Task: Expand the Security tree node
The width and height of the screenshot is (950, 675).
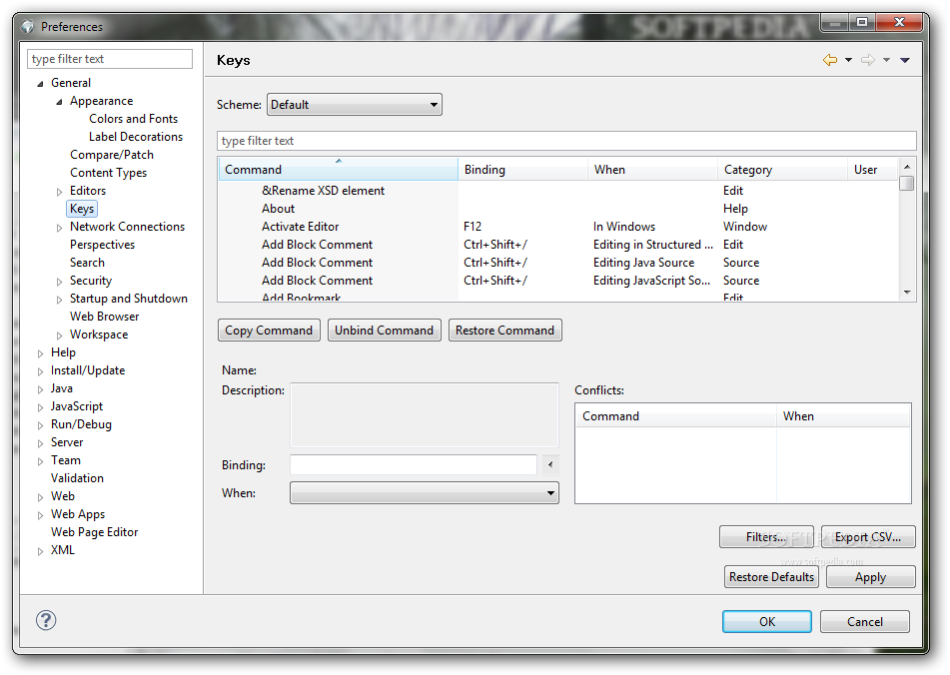Action: click(59, 283)
